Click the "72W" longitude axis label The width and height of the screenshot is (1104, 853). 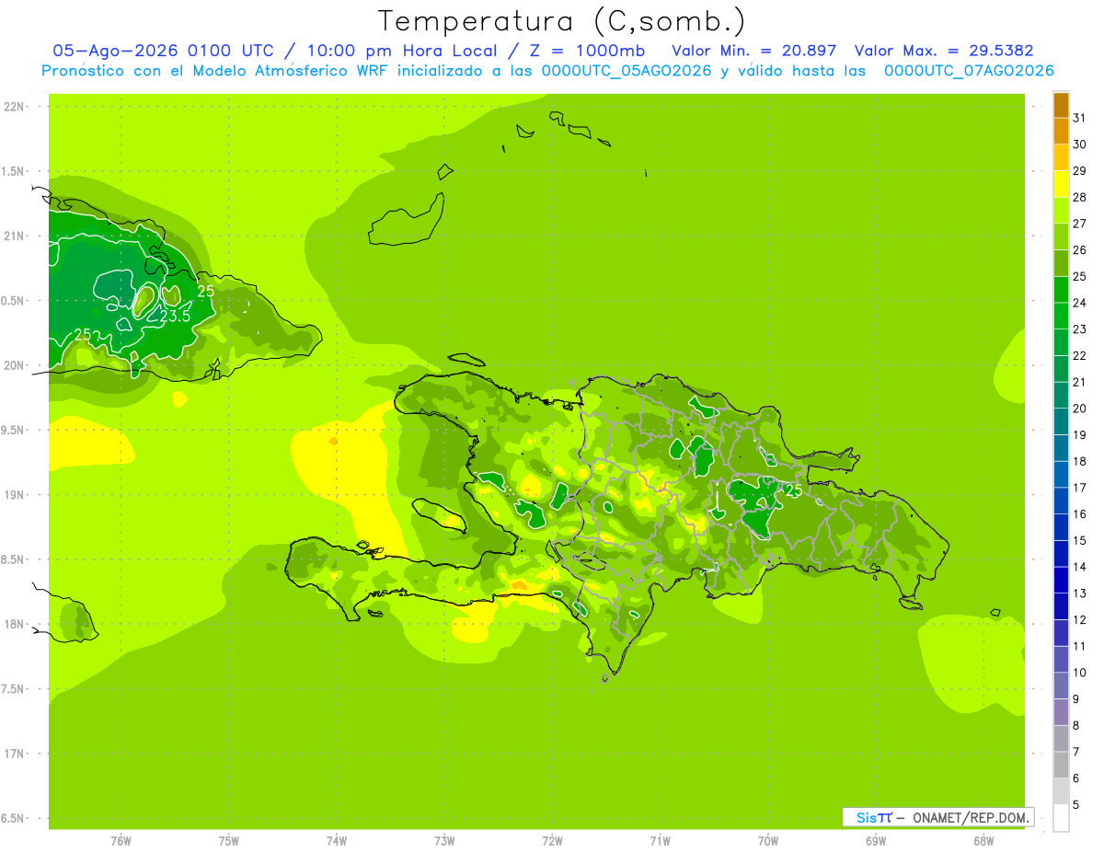(552, 841)
